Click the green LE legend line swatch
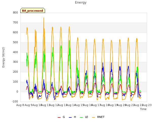 pos(82,117)
